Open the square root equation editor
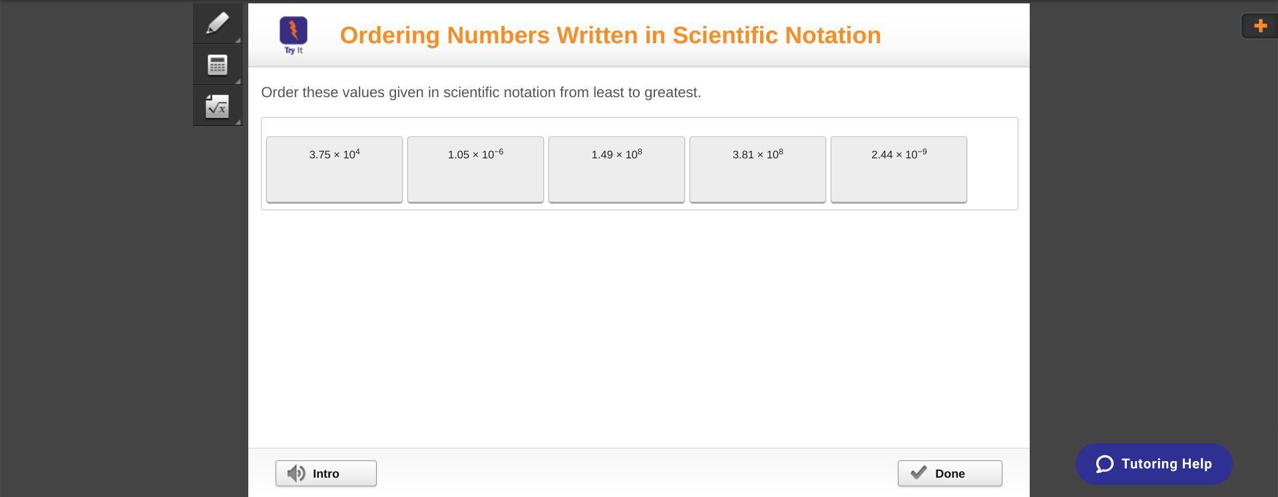The width and height of the screenshot is (1278, 497). [217, 106]
